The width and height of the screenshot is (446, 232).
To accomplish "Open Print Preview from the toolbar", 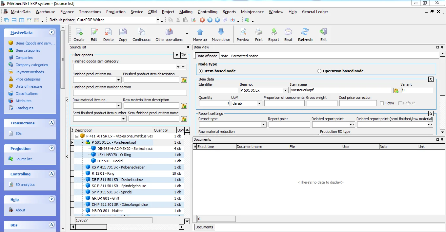I will (243, 32).
